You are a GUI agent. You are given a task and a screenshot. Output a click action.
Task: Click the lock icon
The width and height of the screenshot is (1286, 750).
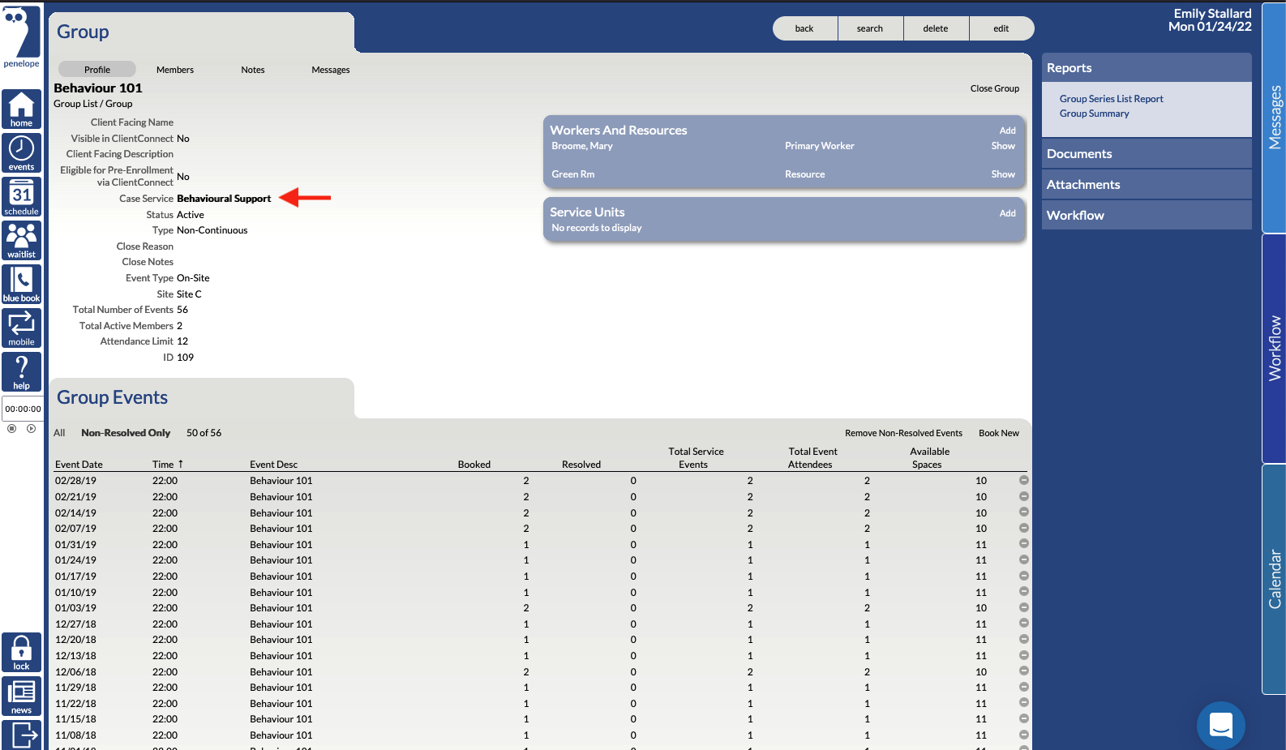[x=21, y=653]
